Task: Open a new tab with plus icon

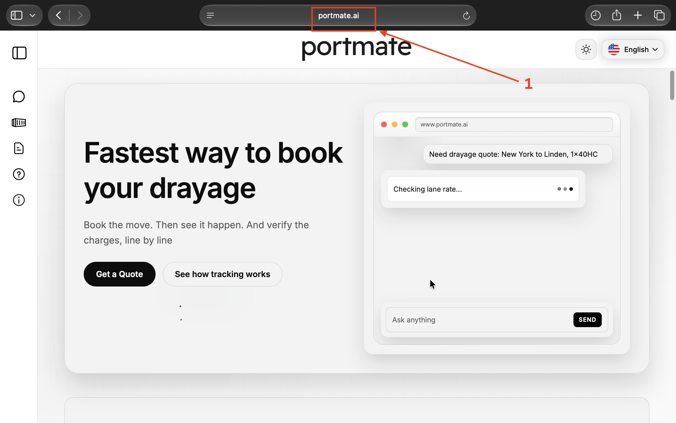Action: point(638,15)
